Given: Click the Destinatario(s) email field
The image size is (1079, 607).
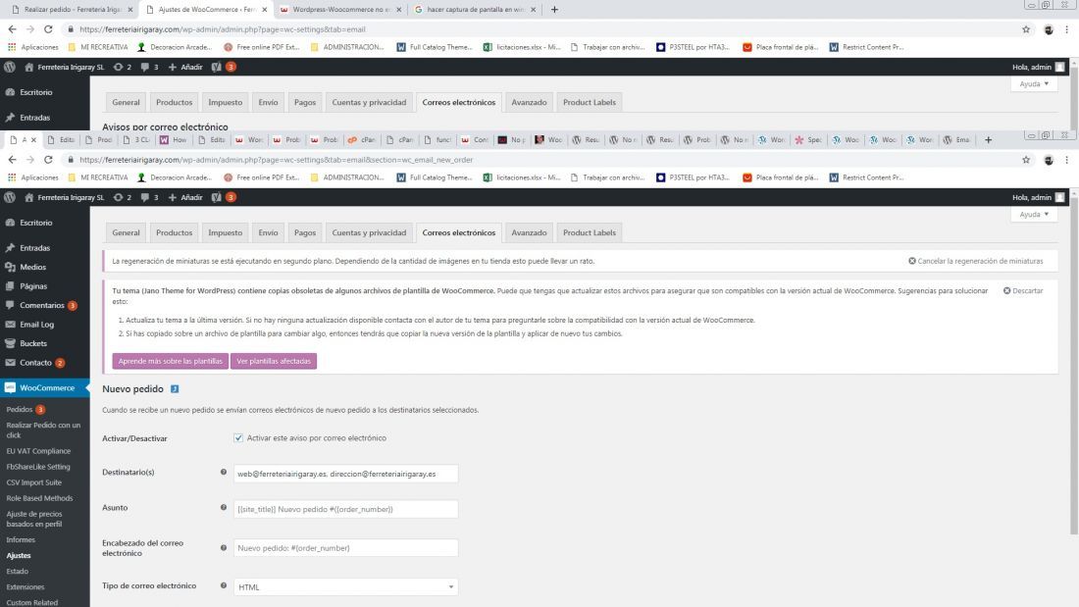Looking at the screenshot, I should pos(345,474).
